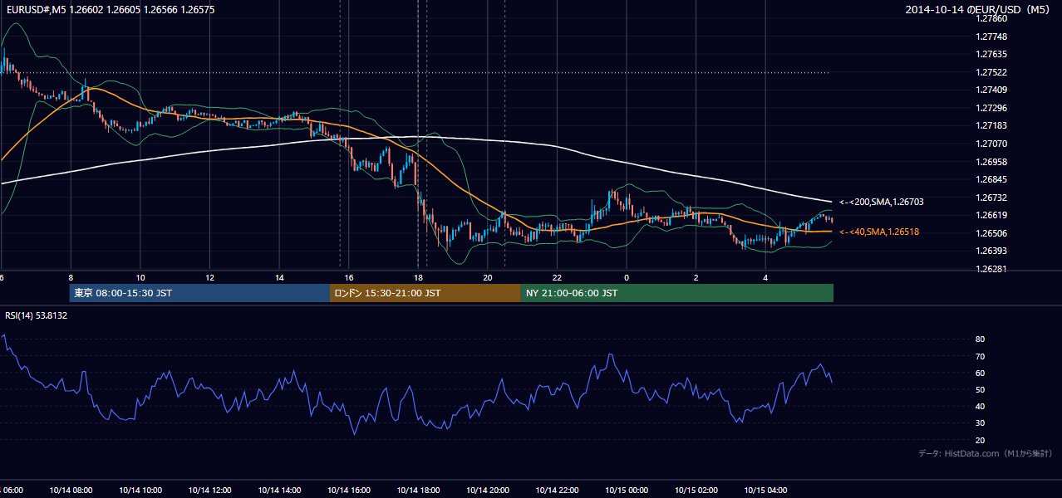Click the EURUSD#,M5 chart title text

110,10
